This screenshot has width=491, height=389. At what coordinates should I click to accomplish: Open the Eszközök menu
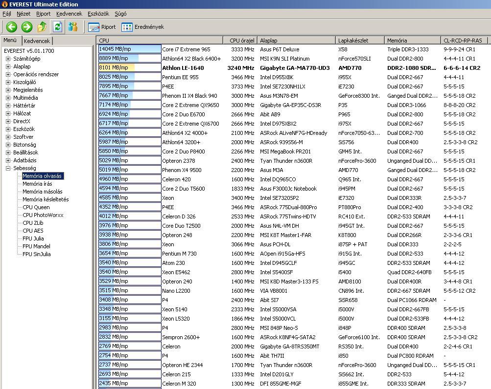click(x=98, y=14)
